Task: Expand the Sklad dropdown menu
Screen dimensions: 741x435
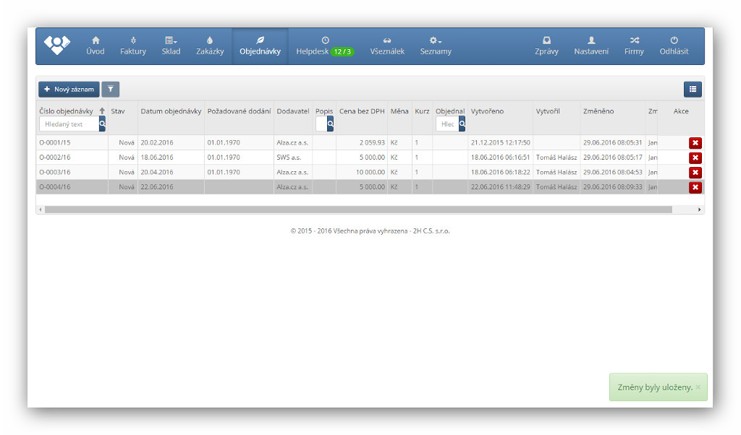Action: (x=171, y=46)
